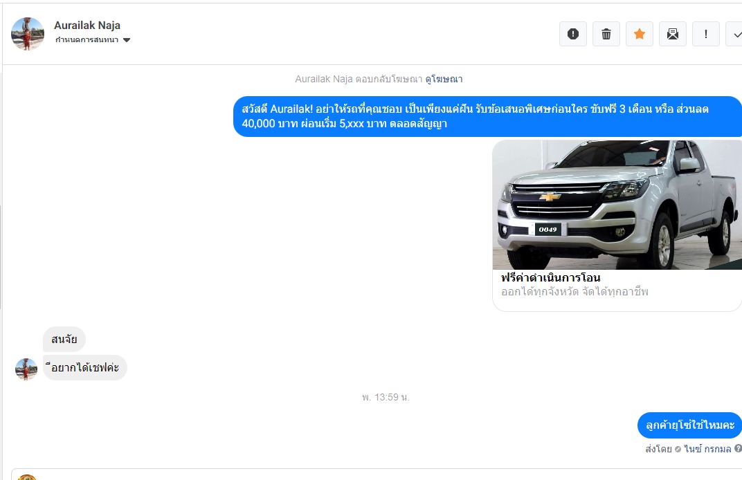Image resolution: width=742 pixels, height=480 pixels.
Task: Click the ลูกค้ายุโซ่ใช่ไหมคะ sent message
Action: coord(689,425)
